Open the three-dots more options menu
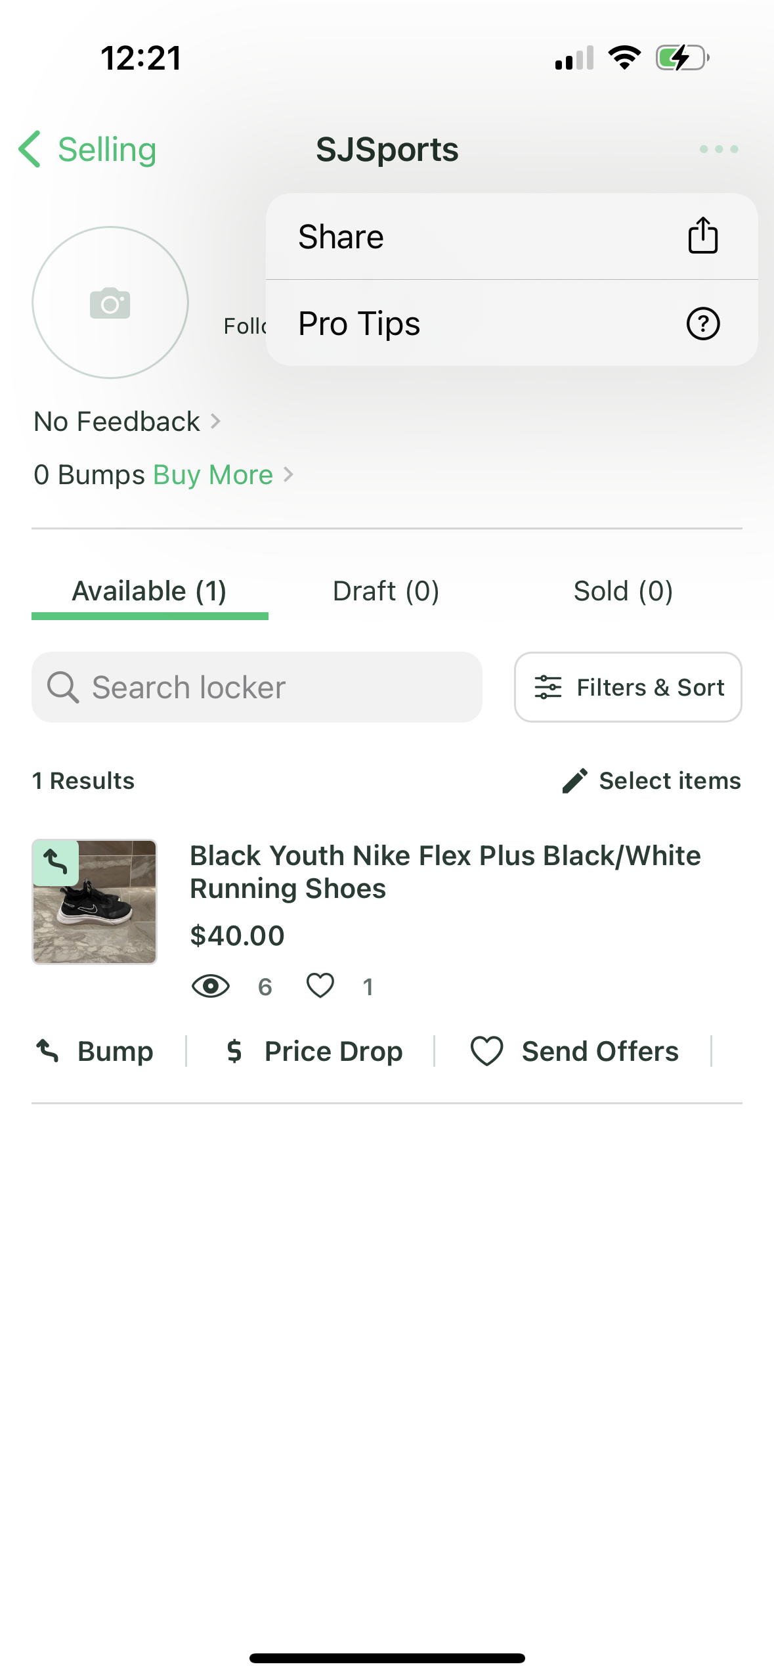The image size is (774, 1679). (718, 150)
